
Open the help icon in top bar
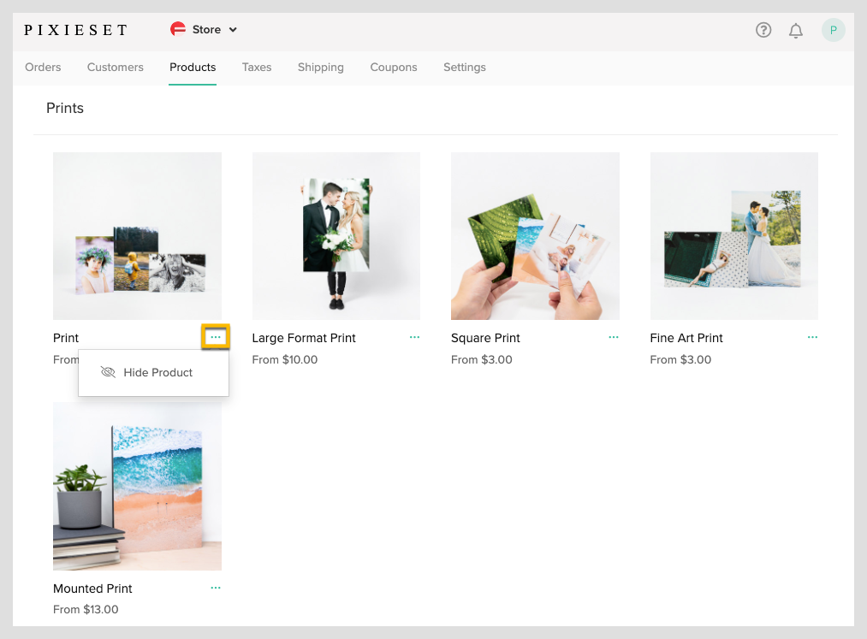(763, 29)
